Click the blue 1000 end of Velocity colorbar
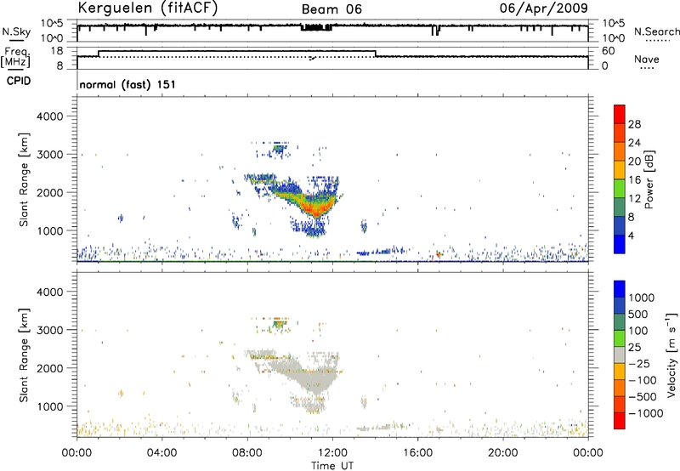 (620, 289)
